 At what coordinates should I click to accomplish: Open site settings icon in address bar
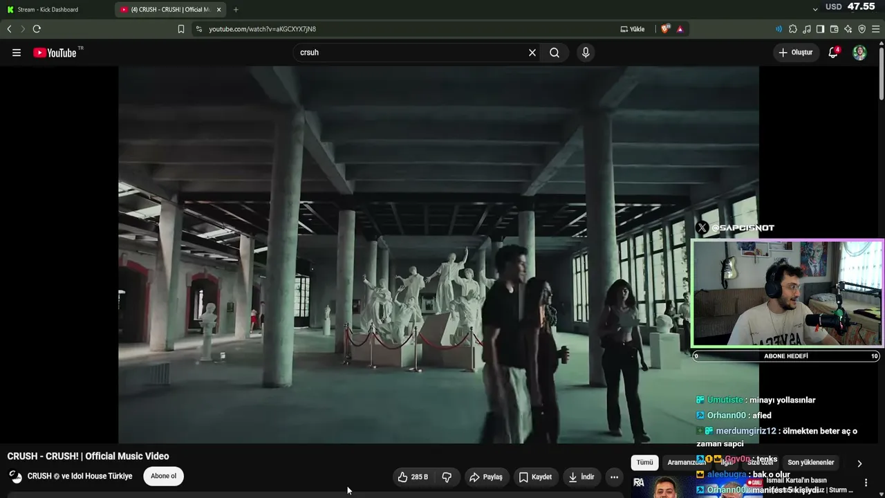[199, 29]
